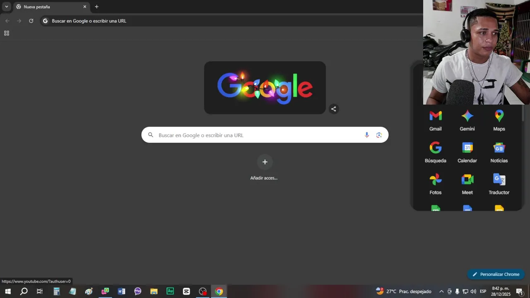Open CapCut from the taskbar

click(186, 291)
